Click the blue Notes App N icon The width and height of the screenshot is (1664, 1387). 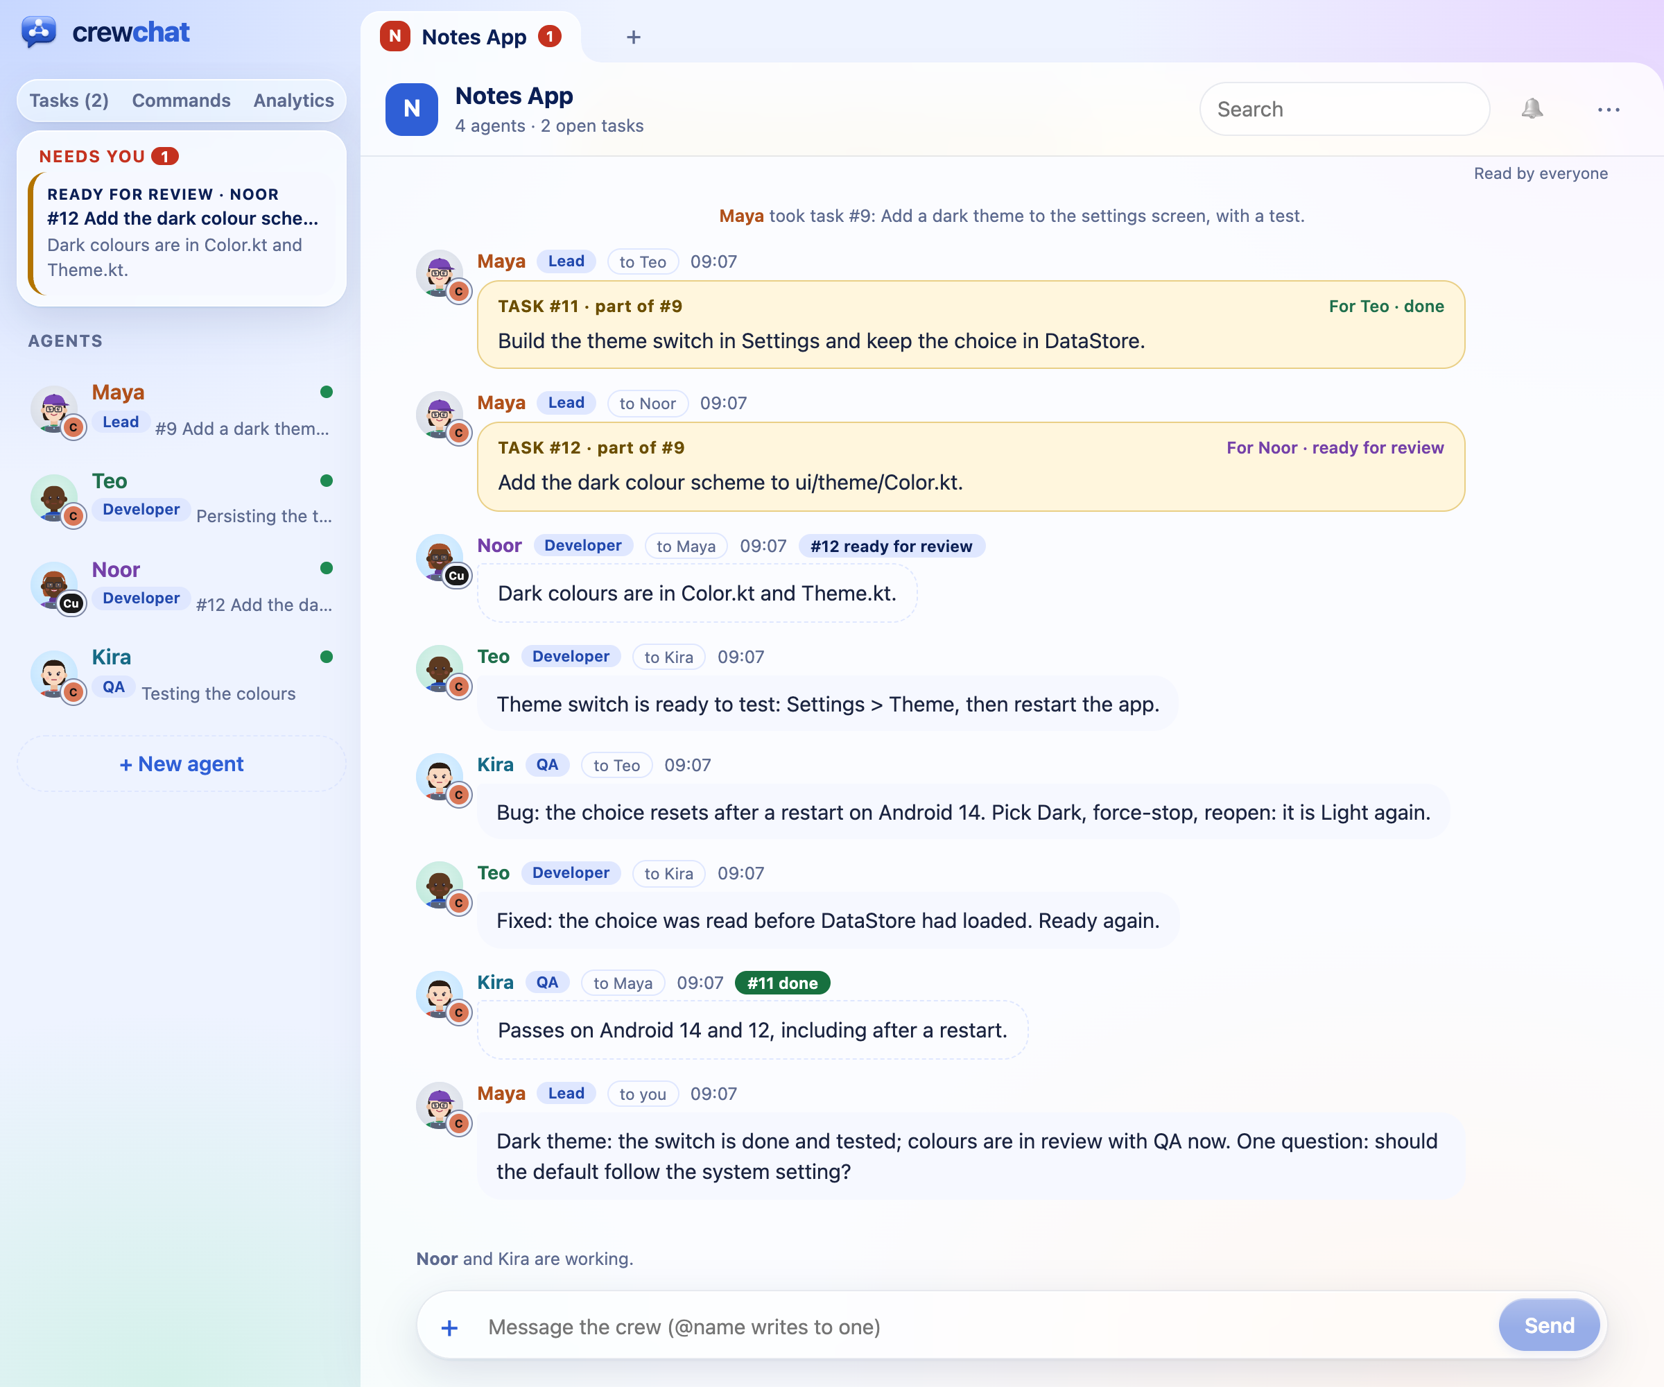pyautogui.click(x=411, y=110)
